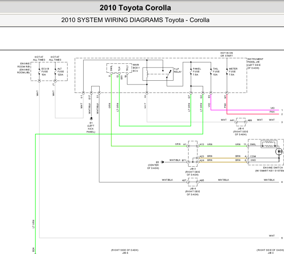Click the J/B 3 connector box
Image resolution: width=284 pixels, height=254 pixels.
pyautogui.click(x=193, y=154)
